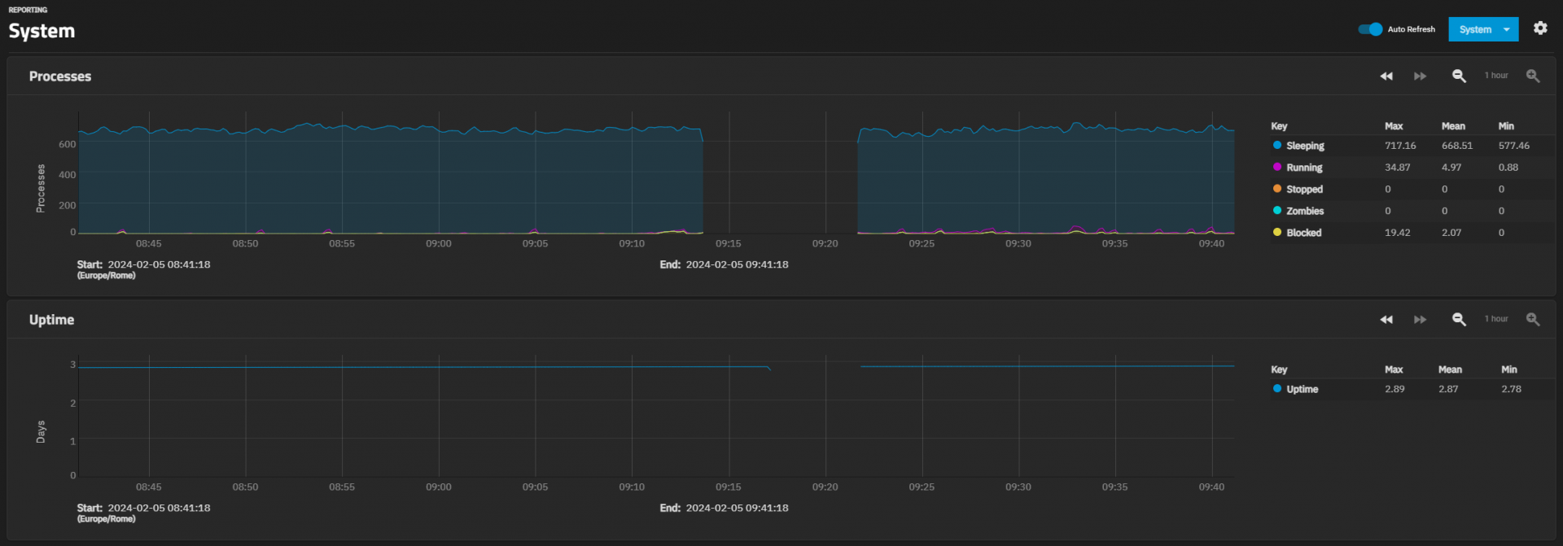Step forward in the Uptime chart timeline
1563x546 pixels.
[1421, 319]
